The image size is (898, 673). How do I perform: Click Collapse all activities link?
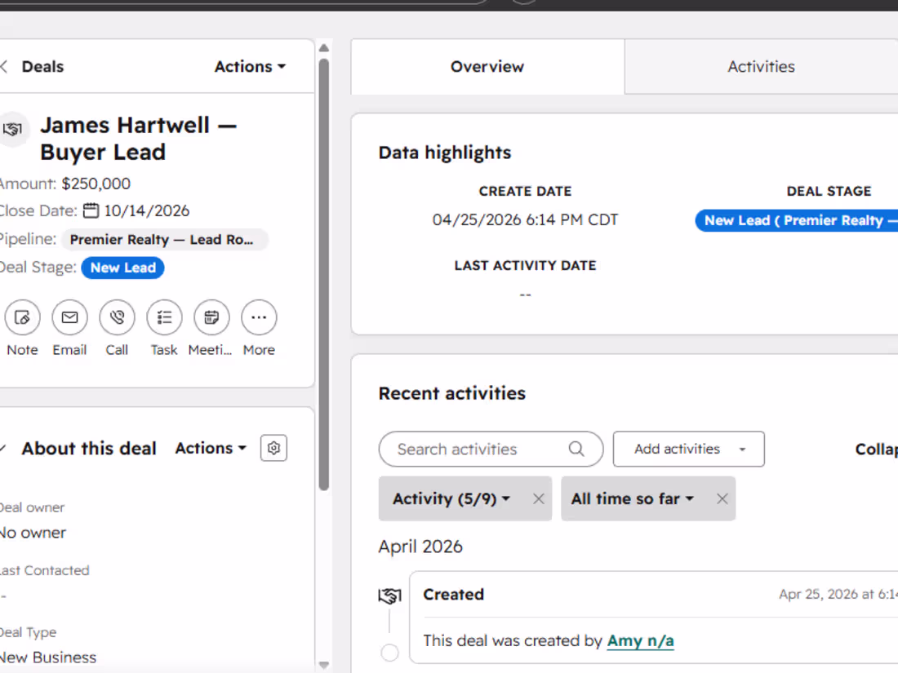tap(876, 449)
